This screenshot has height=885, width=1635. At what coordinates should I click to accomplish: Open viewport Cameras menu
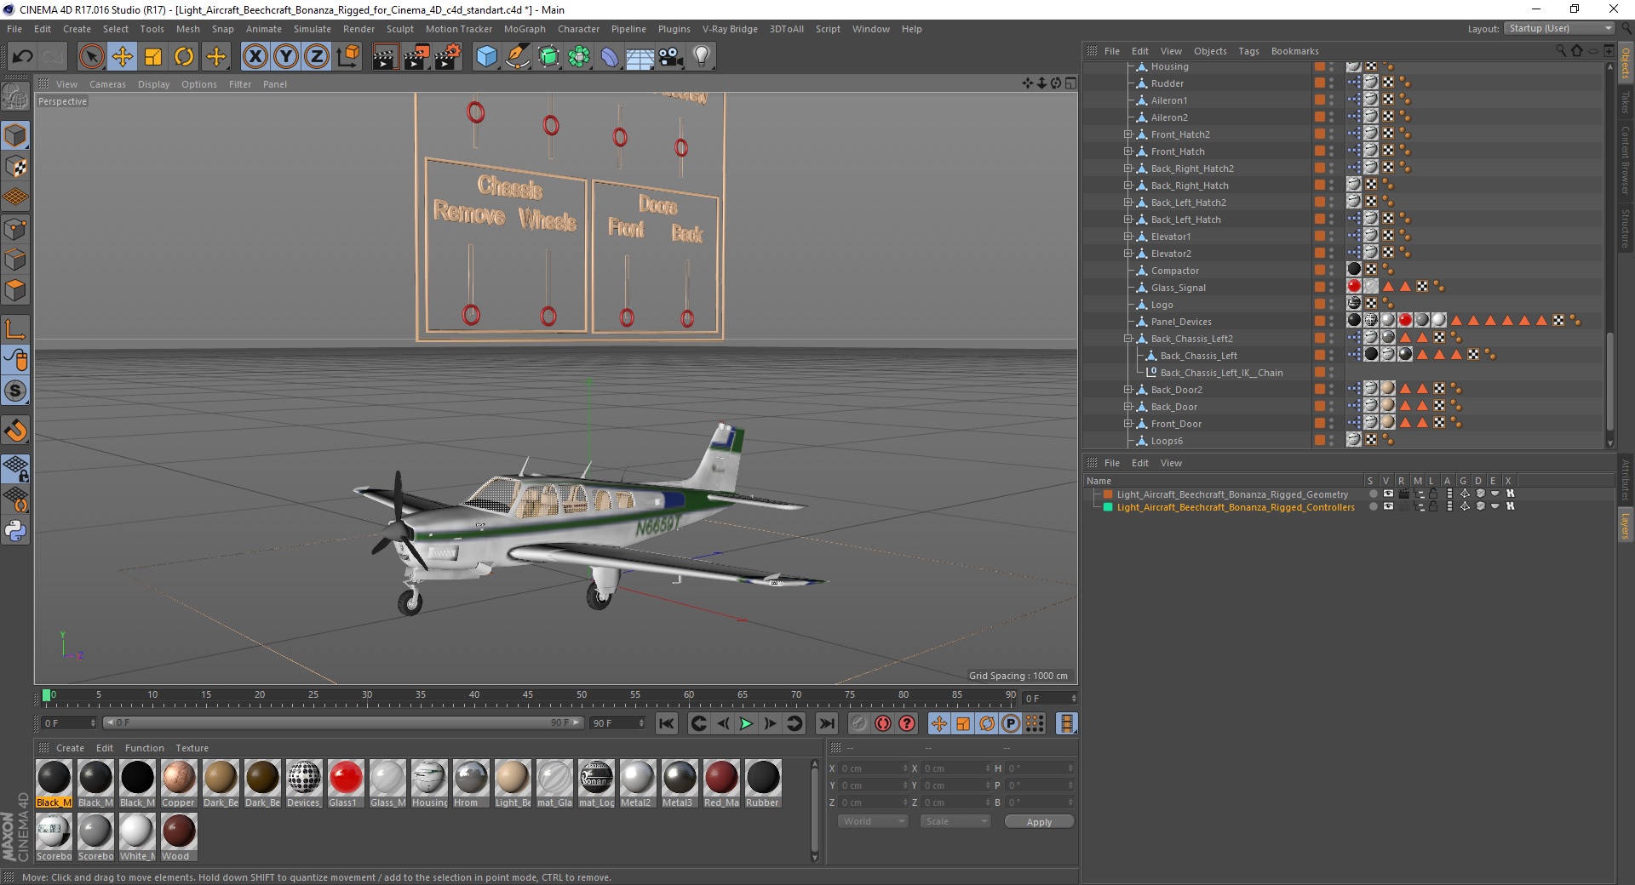[107, 84]
